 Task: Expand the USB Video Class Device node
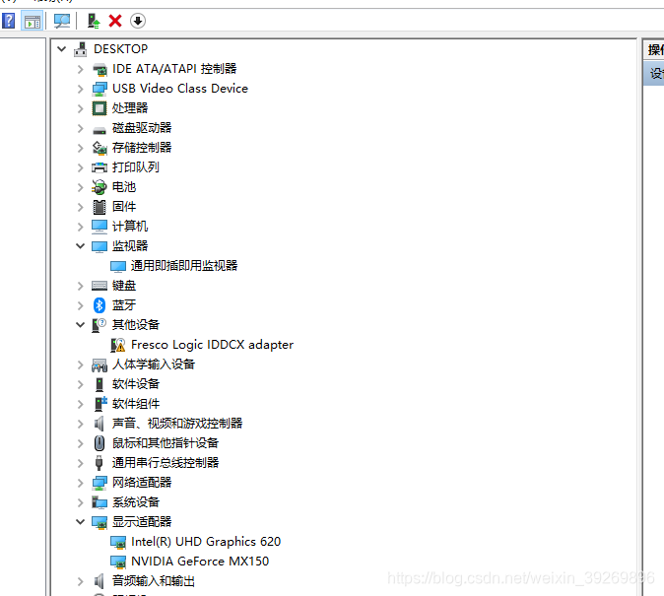tap(81, 89)
